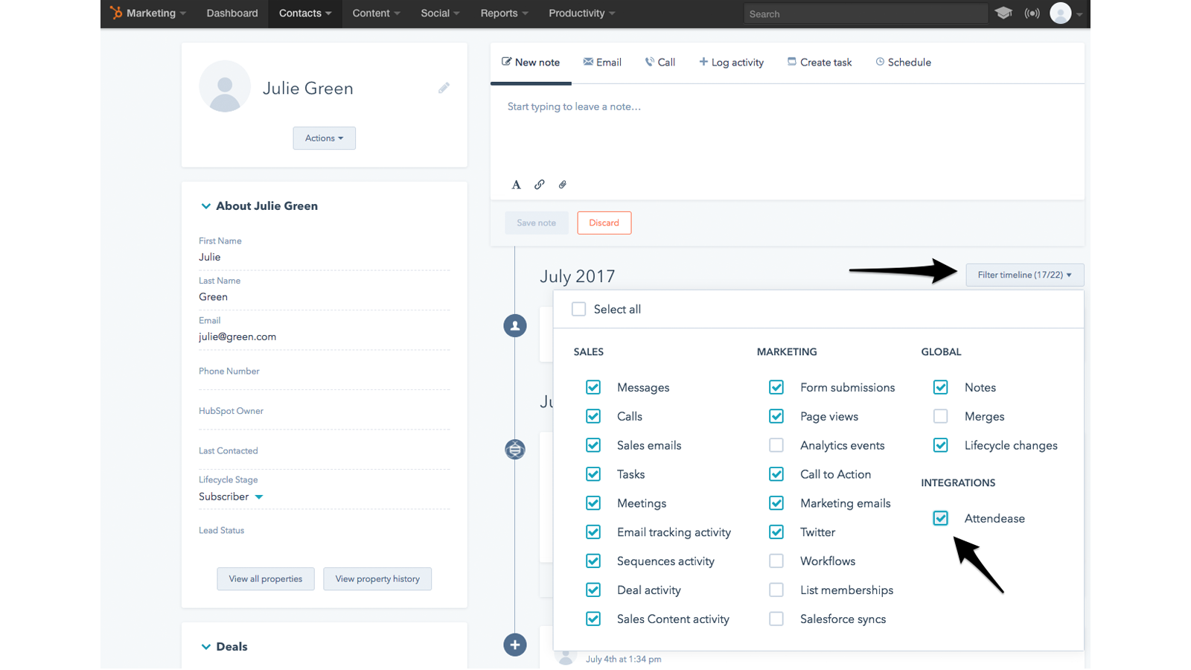Check the Merges checkbox under Global

940,416
